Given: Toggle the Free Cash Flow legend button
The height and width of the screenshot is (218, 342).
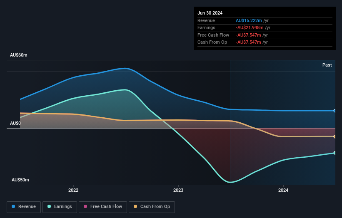Looking at the screenshot, I should [x=103, y=207].
